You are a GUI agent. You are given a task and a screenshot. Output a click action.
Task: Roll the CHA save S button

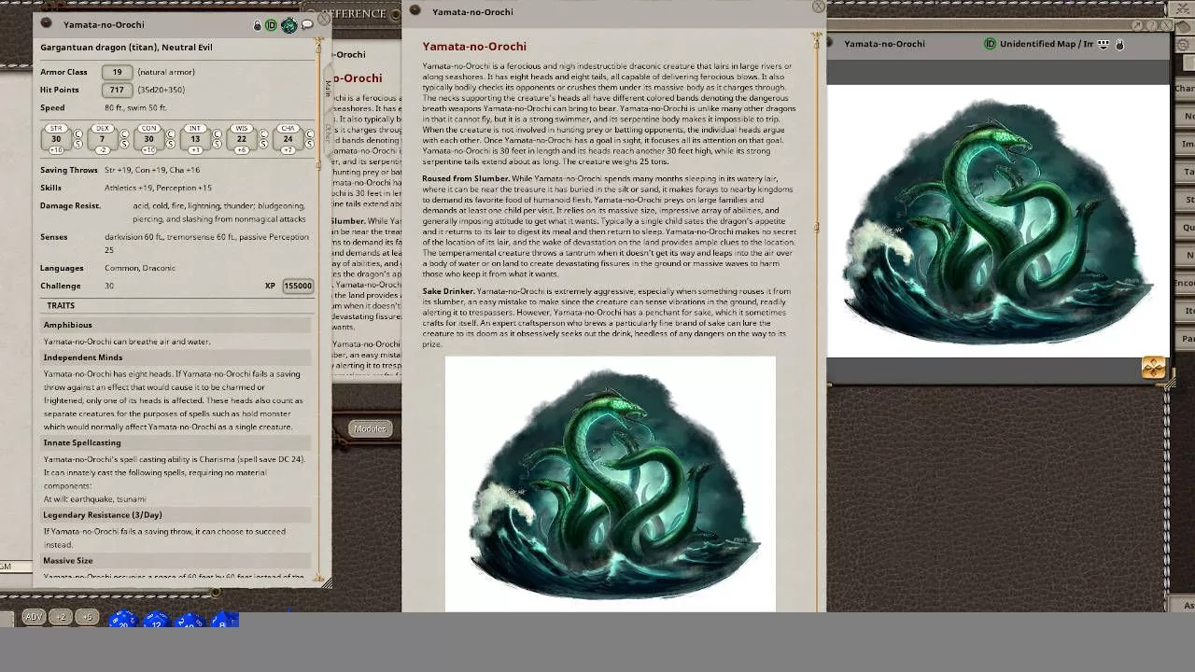click(x=310, y=144)
